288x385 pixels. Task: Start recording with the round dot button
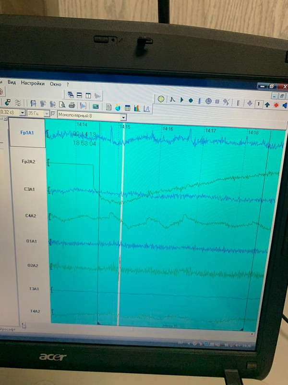pos(191,101)
